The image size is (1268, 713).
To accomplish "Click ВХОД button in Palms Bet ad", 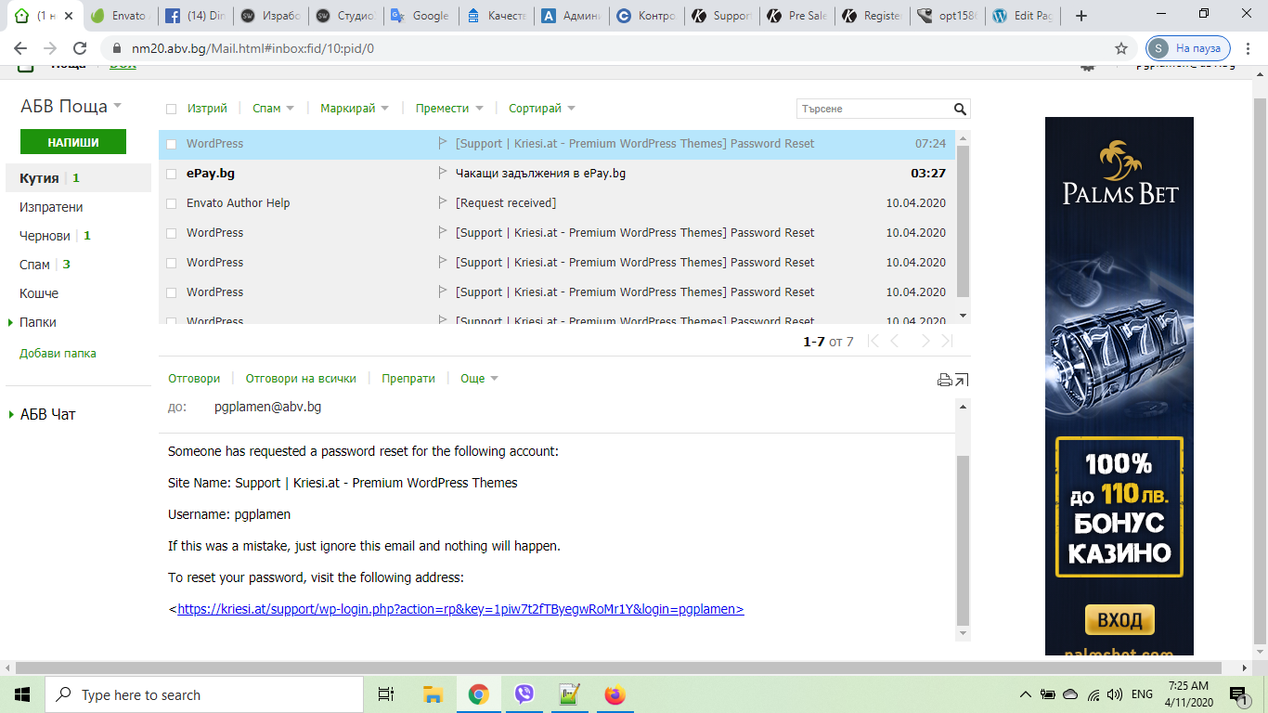I will 1119,619.
